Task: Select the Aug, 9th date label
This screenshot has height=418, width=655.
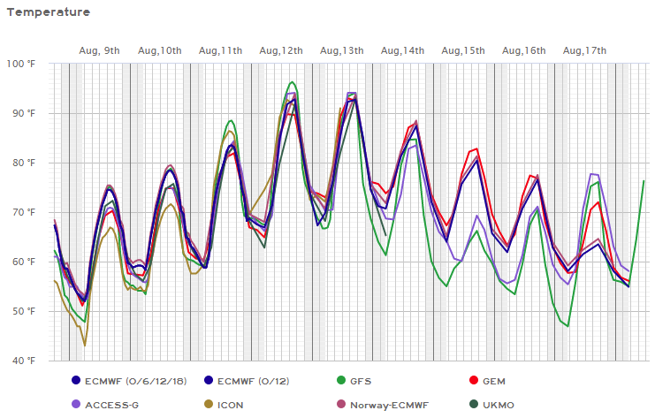Action: tap(100, 51)
